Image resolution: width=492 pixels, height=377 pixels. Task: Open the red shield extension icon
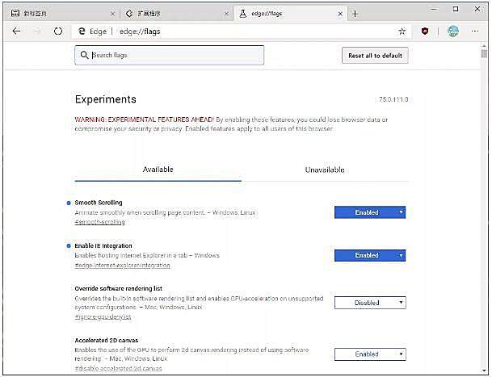click(x=425, y=31)
